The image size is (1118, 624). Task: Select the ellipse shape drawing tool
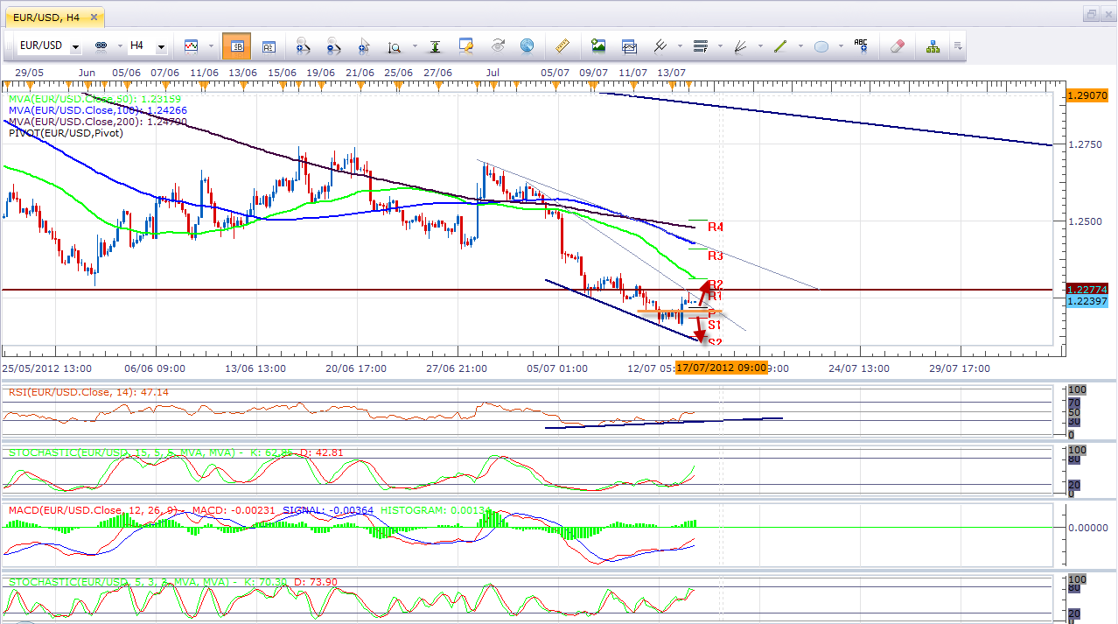pos(821,46)
